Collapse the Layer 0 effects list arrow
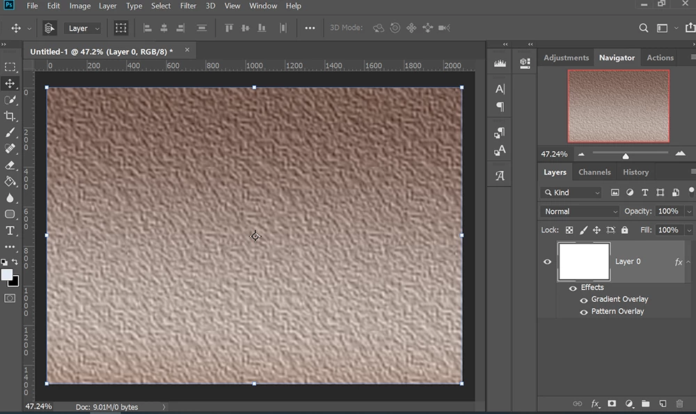This screenshot has height=414, width=696. [x=688, y=262]
